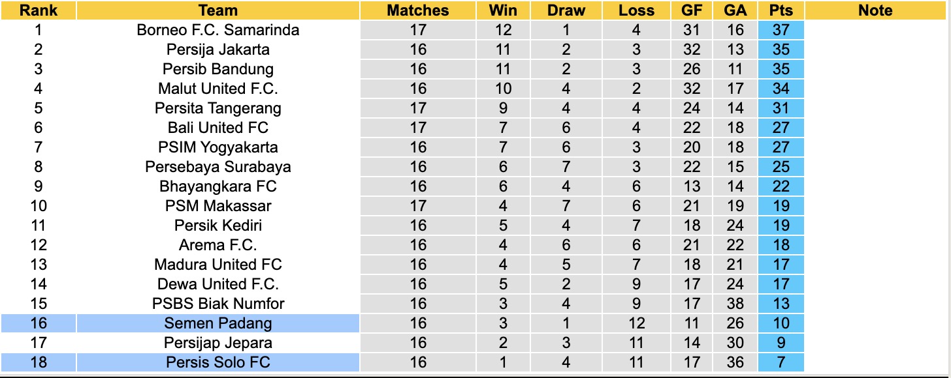Open the Persib Bandung team row
This screenshot has width=951, height=378.
218,69
